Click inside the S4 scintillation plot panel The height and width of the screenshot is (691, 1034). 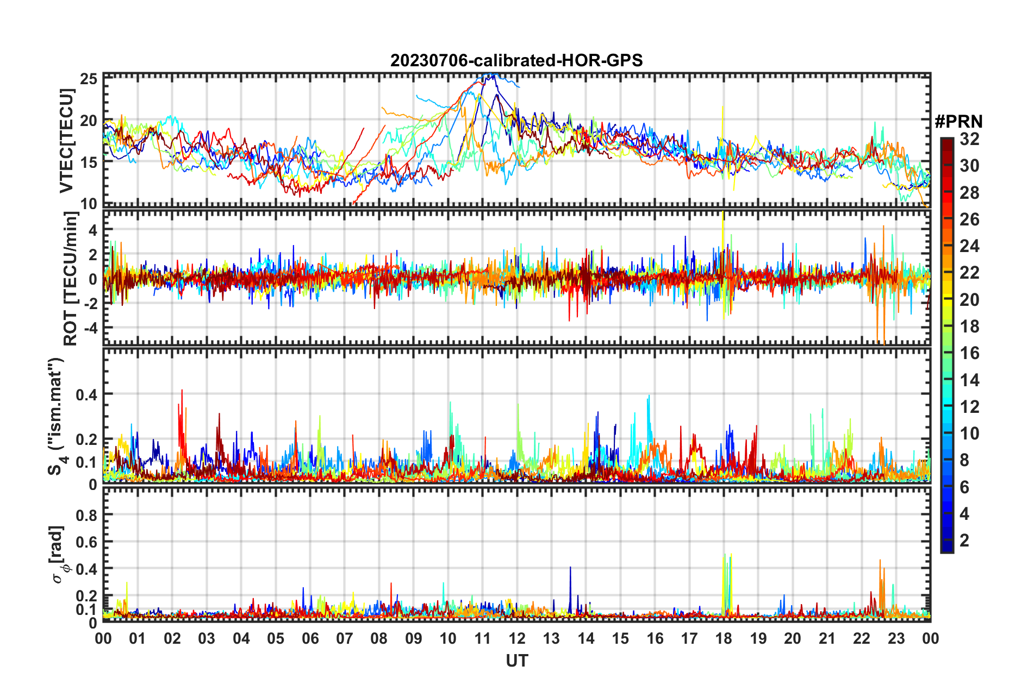point(516,416)
